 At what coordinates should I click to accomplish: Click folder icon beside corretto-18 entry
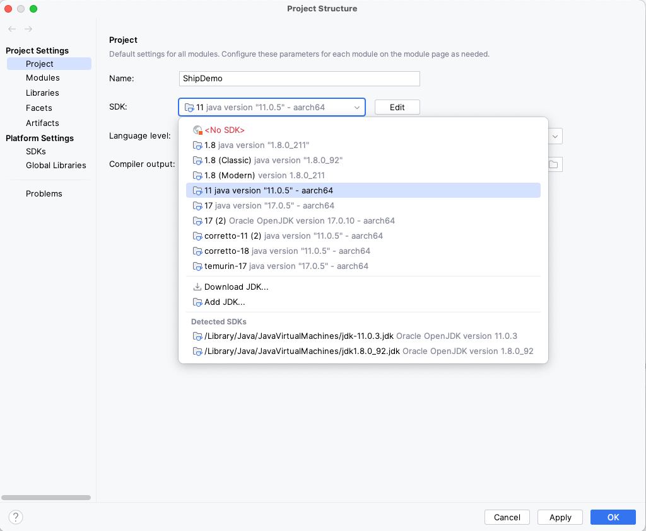click(x=197, y=251)
